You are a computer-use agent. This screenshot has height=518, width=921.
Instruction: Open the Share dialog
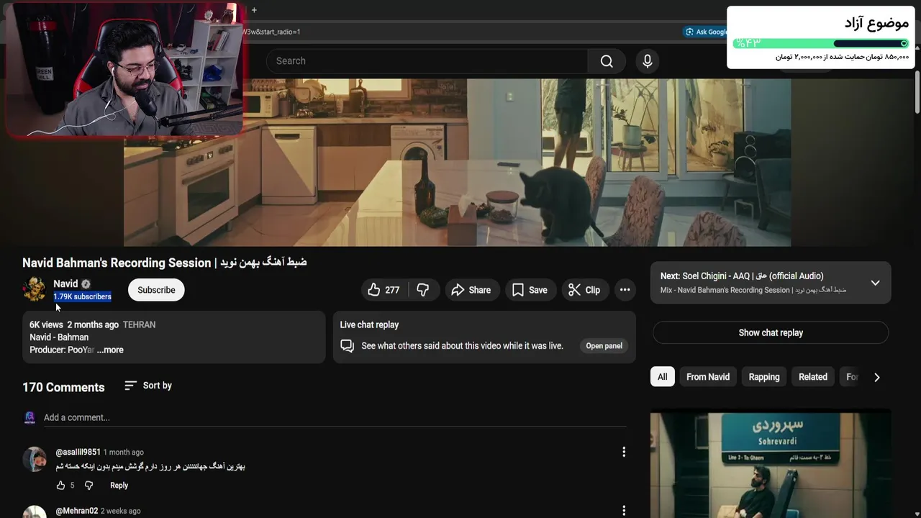(471, 290)
